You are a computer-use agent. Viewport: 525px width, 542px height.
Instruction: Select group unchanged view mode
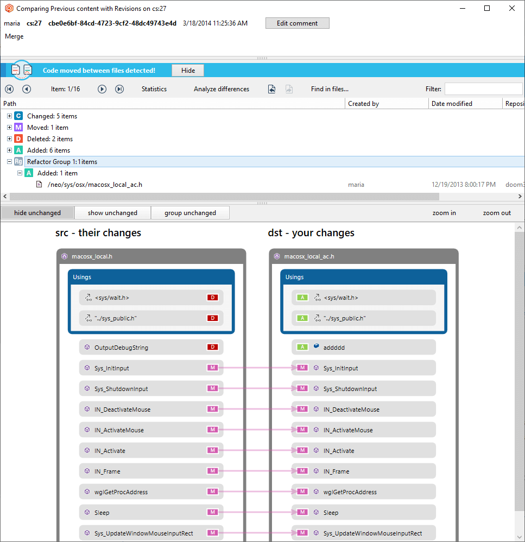(x=191, y=212)
